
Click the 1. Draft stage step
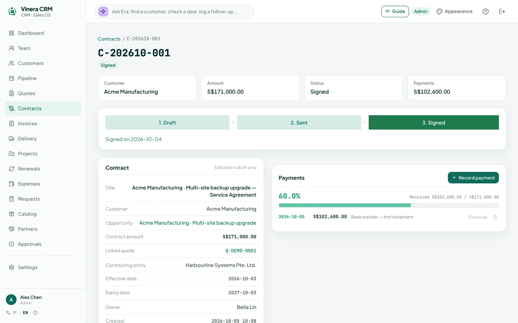[167, 122]
